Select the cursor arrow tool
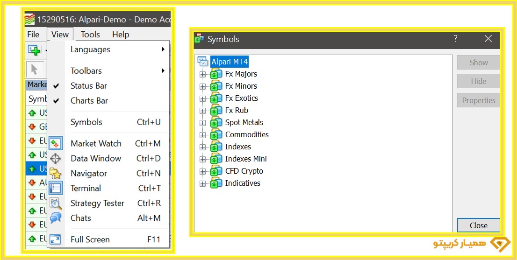The width and height of the screenshot is (517, 260). [x=34, y=70]
